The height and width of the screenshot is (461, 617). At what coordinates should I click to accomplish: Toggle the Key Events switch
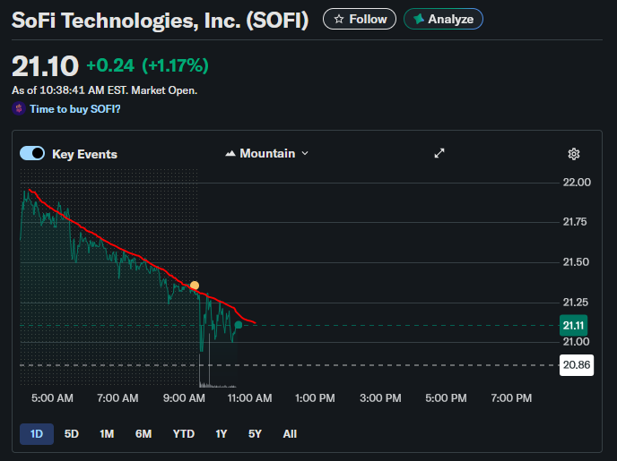pyautogui.click(x=32, y=154)
